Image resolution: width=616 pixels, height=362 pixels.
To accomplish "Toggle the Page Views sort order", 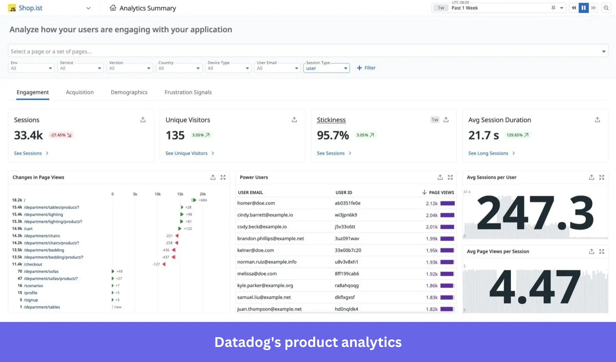I will click(x=425, y=192).
